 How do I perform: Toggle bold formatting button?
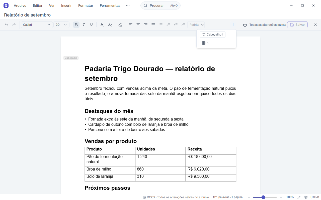click(x=76, y=25)
